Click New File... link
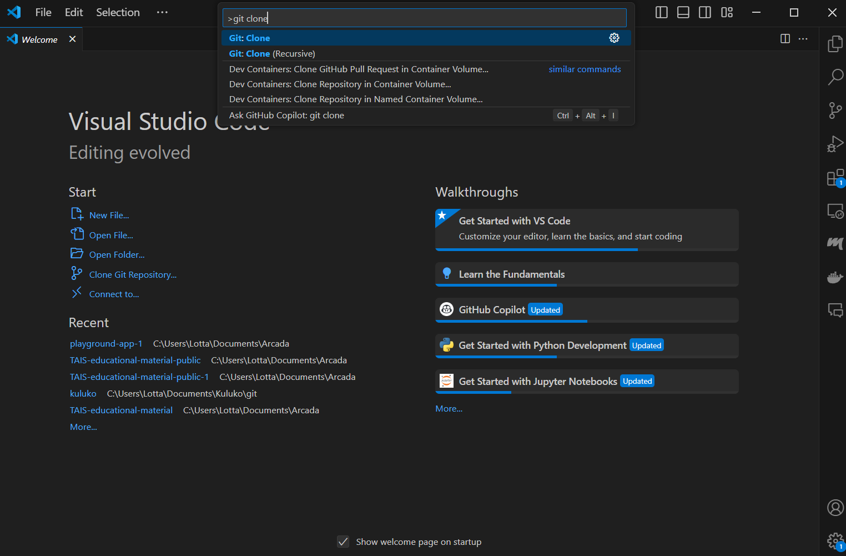The width and height of the screenshot is (846, 556). tap(109, 215)
